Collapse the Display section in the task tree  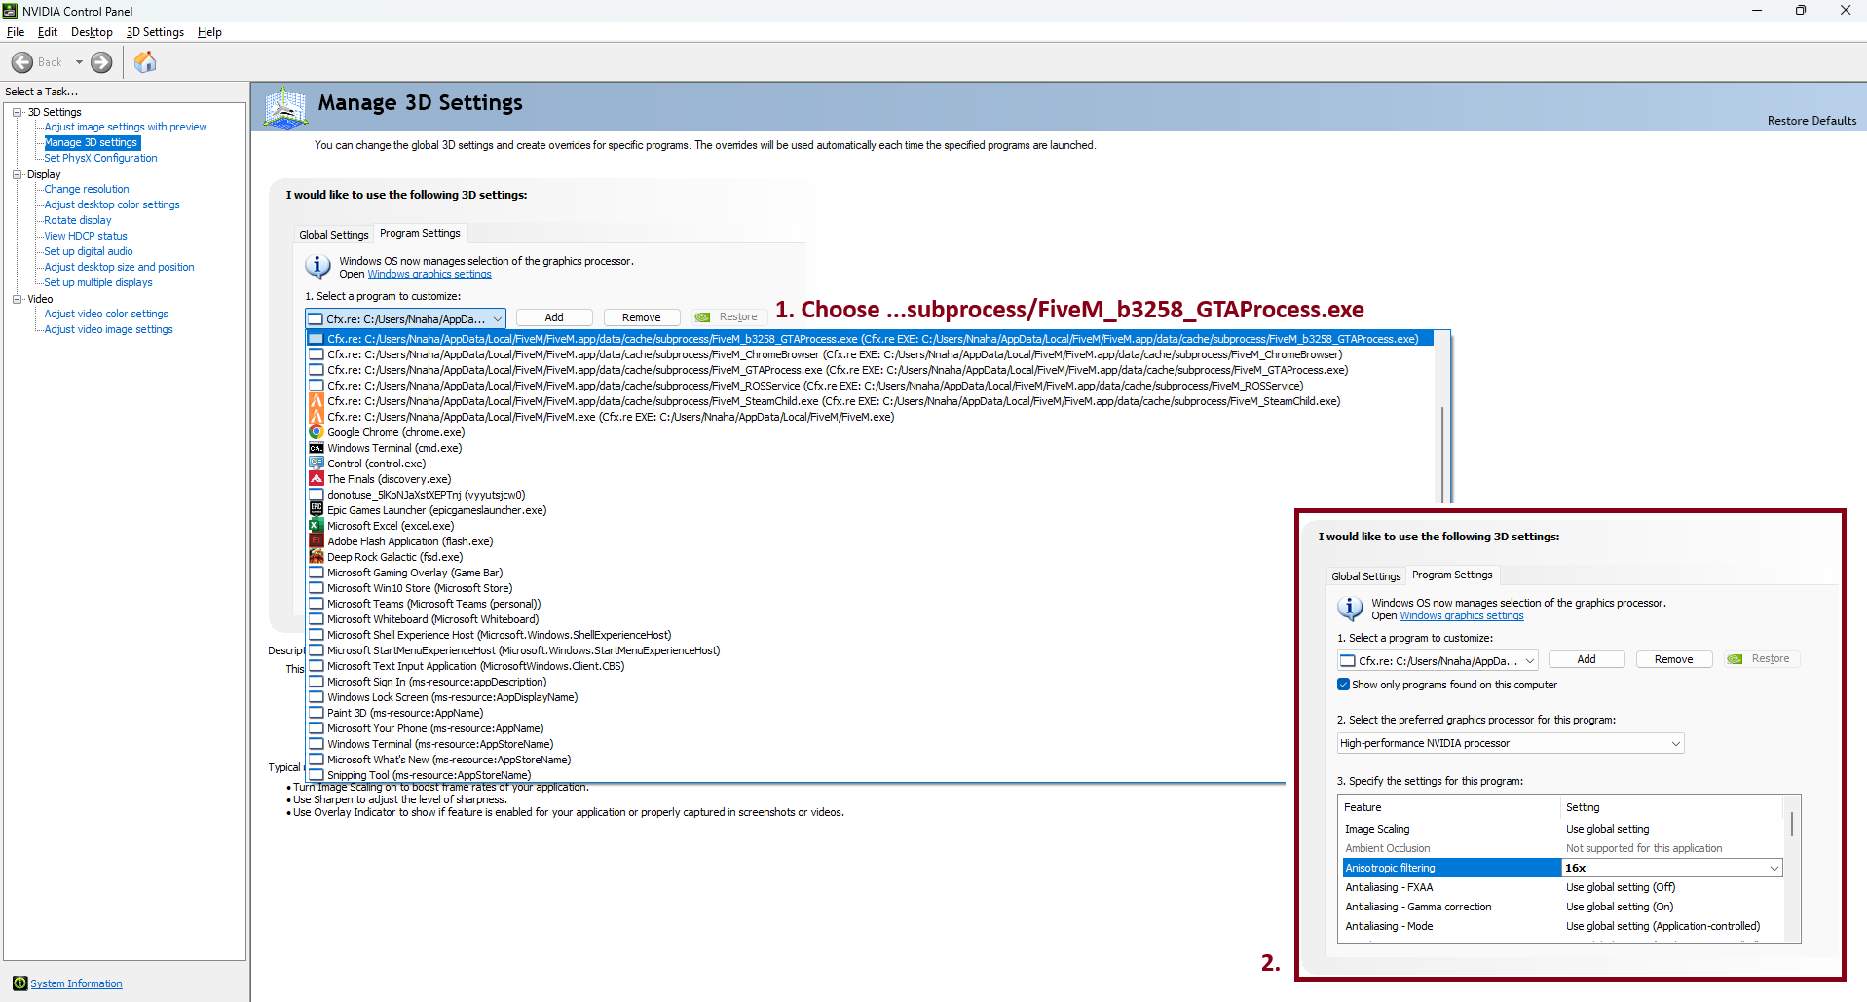18,173
